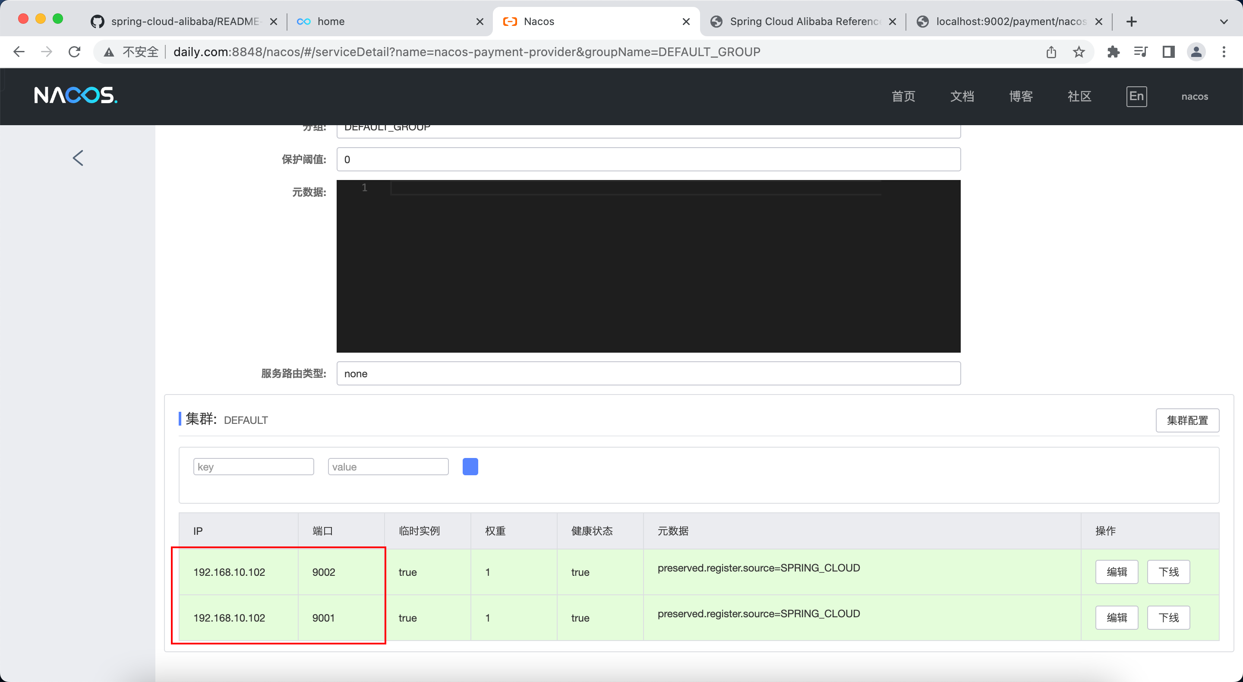The height and width of the screenshot is (682, 1243).
Task: Click the browser back arrow
Action: tap(19, 52)
